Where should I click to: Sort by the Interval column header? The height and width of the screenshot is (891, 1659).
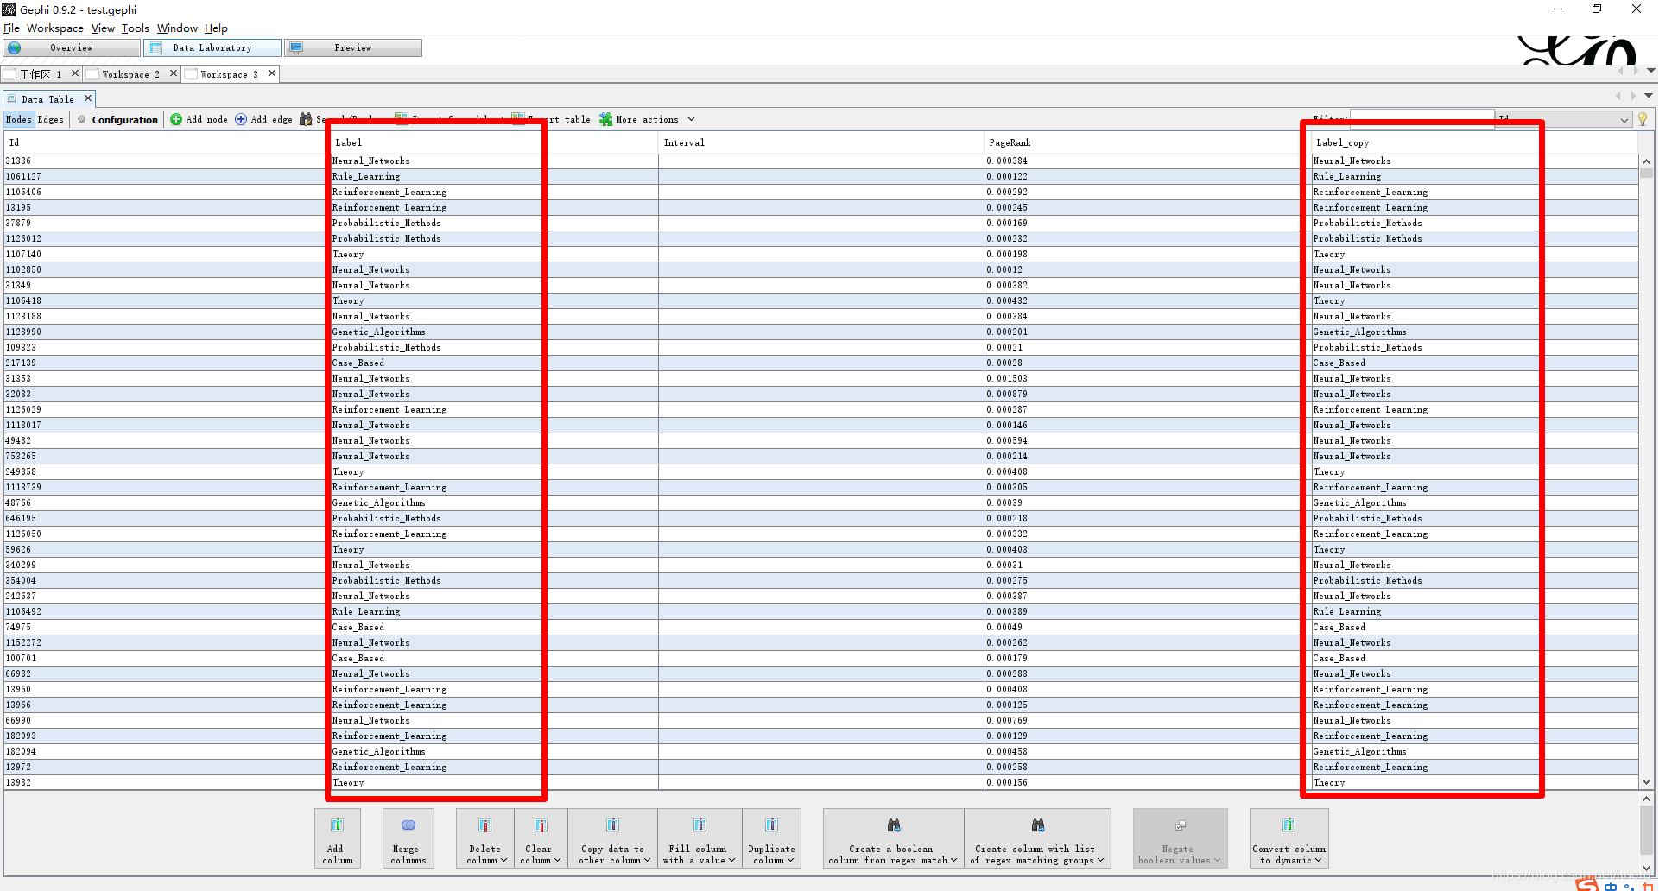(x=821, y=142)
